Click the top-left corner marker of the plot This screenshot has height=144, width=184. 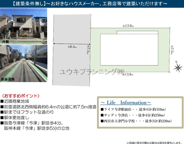click(91, 28)
